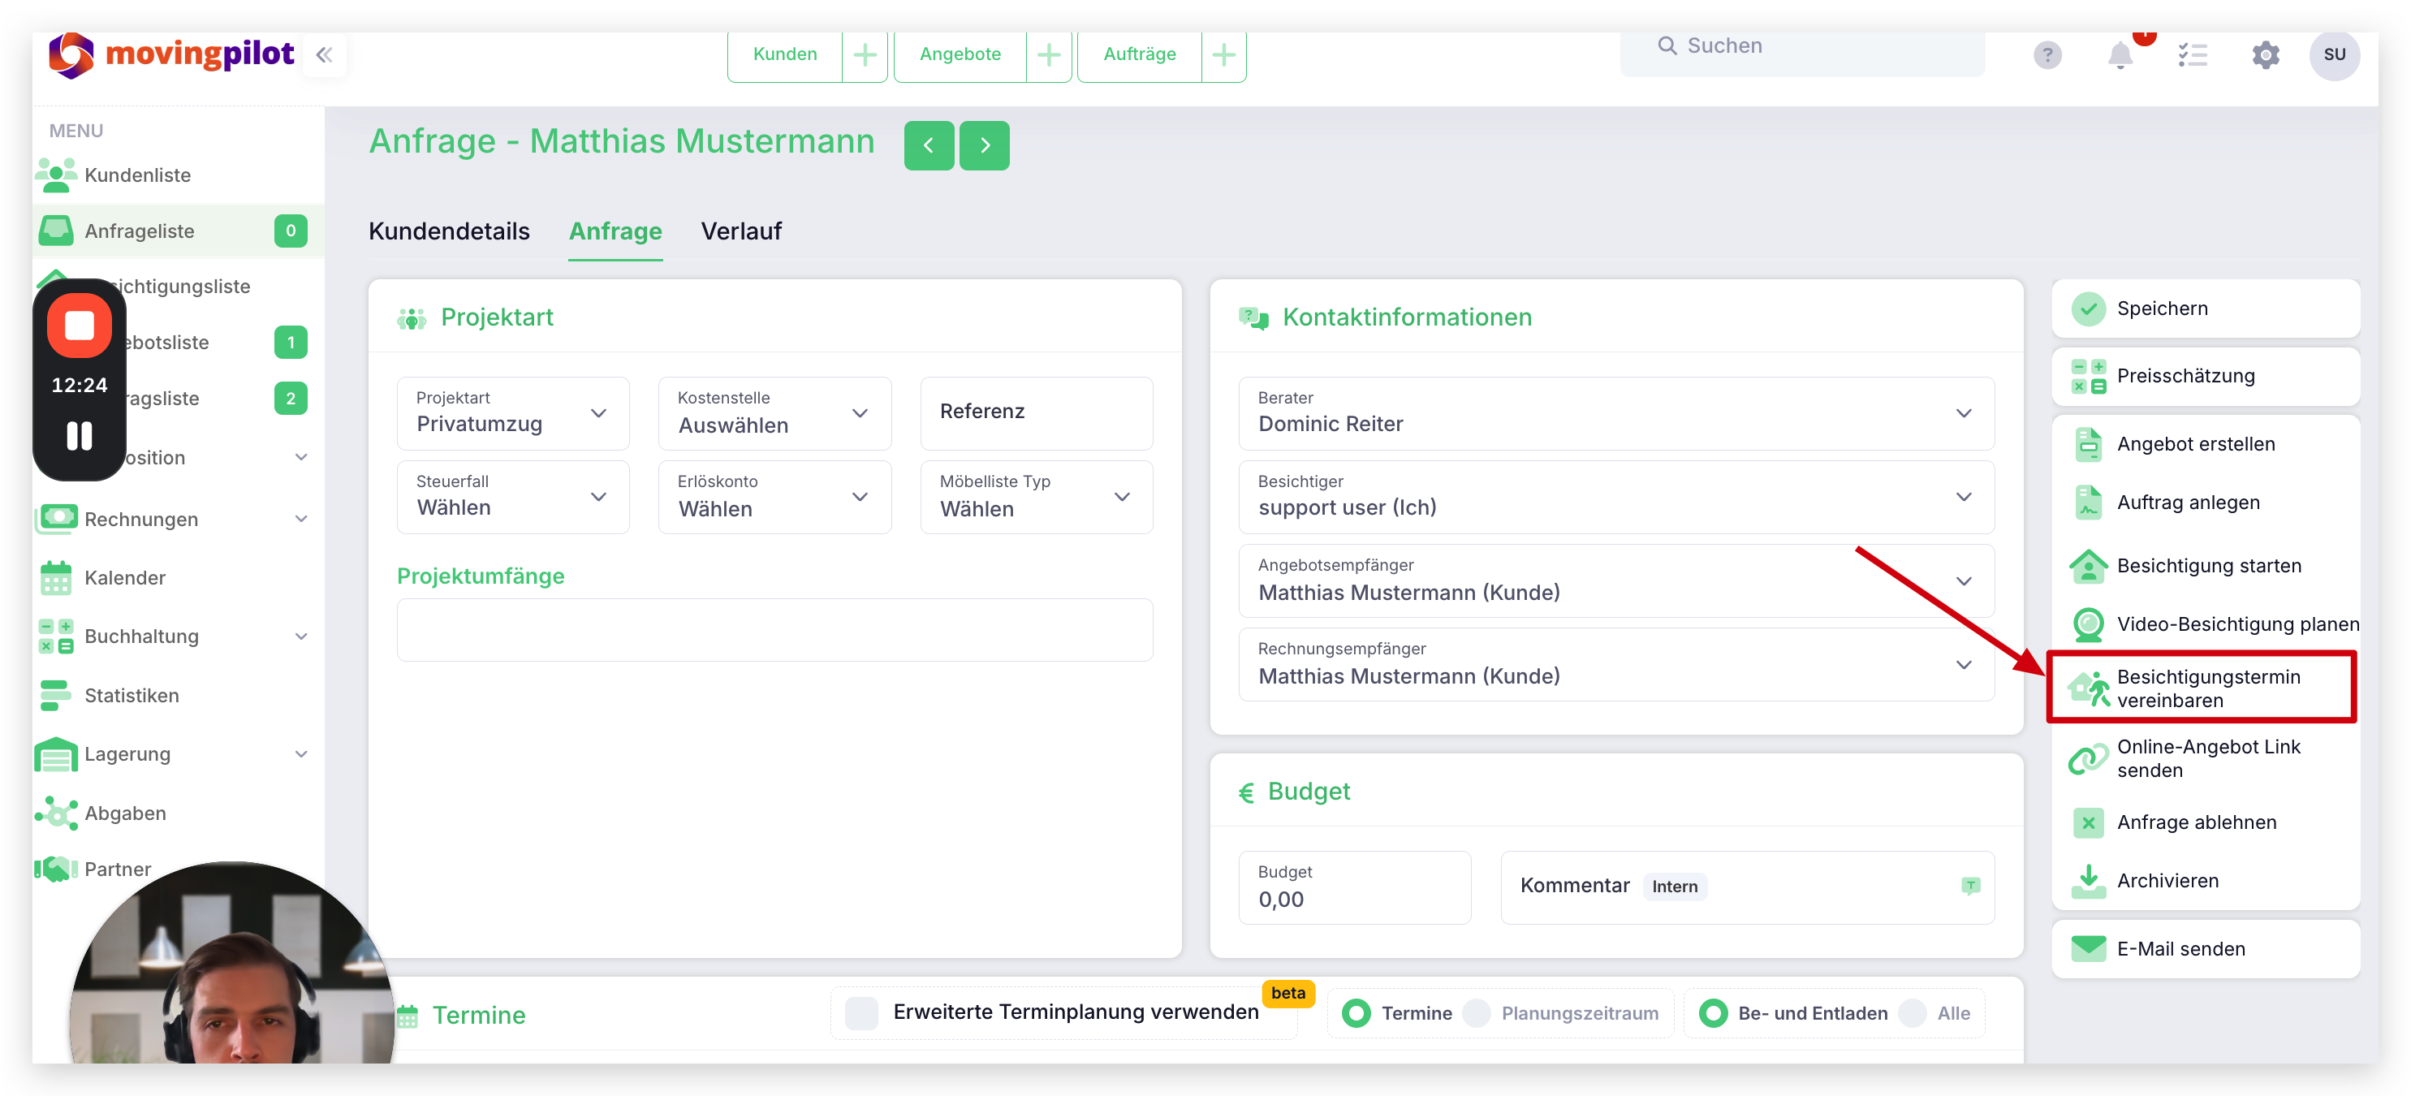Go to previous Anfrage arrow

(x=929, y=145)
